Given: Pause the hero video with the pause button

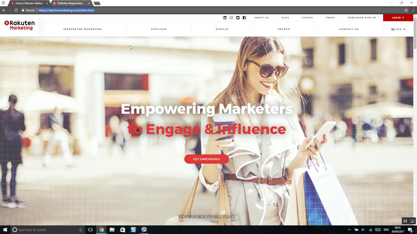Looking at the screenshot, I should pyautogui.click(x=405, y=221).
